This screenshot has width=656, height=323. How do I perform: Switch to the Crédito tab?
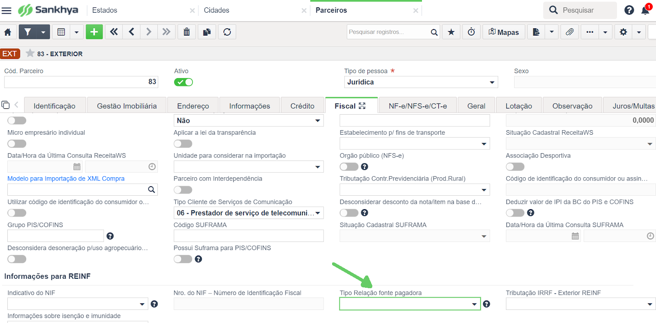[x=302, y=106]
